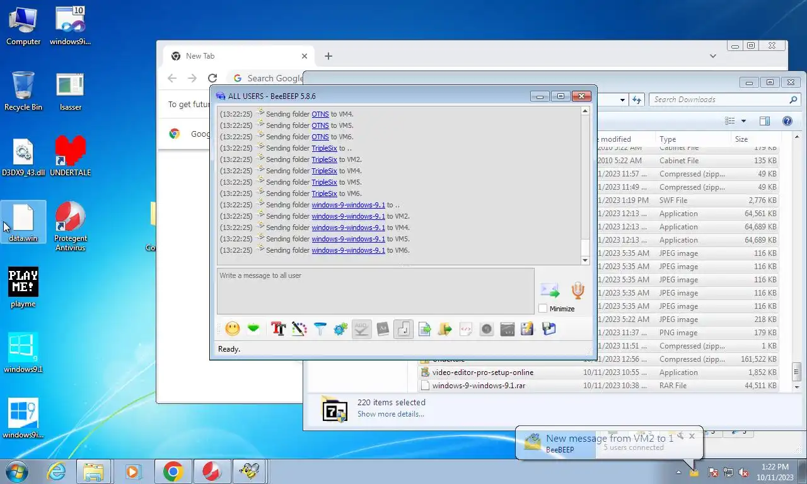This screenshot has height=484, width=807.
Task: Select the SWF File row in Explorer
Action: tap(687, 200)
